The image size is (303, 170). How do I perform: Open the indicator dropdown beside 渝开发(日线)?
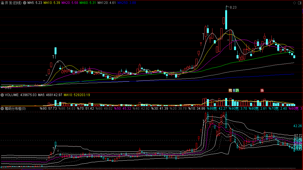click(x=25, y=3)
